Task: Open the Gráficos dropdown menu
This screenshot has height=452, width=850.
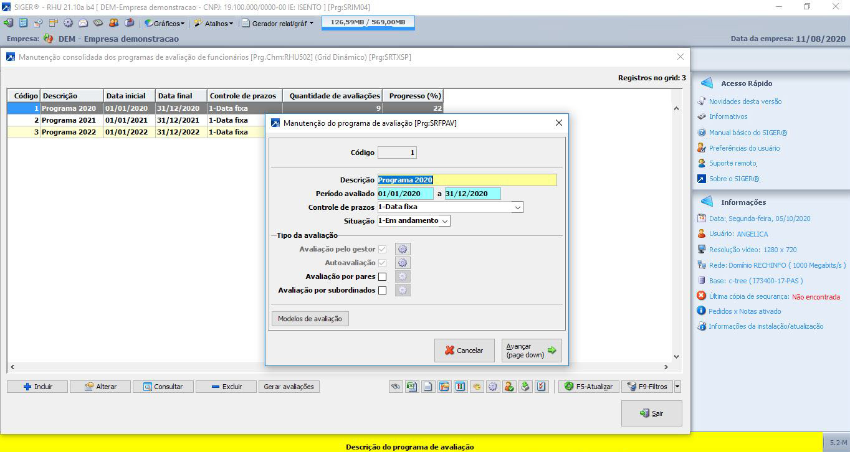Action: [x=165, y=23]
